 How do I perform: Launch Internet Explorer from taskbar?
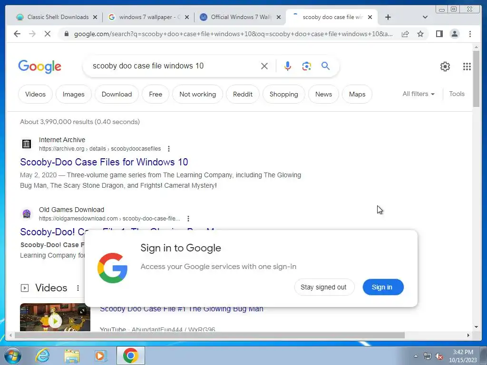(42, 355)
